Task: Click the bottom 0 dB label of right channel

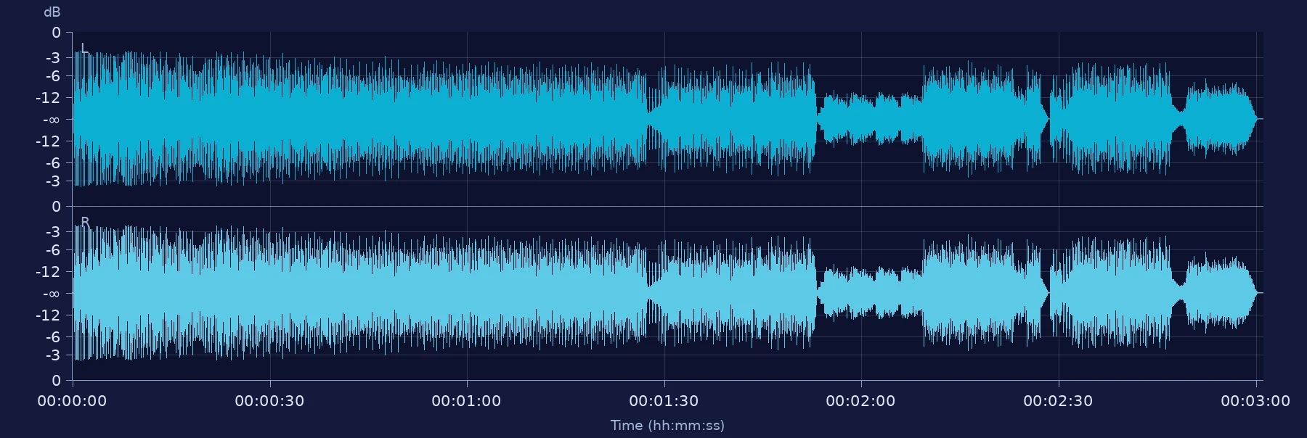Action: [x=57, y=381]
